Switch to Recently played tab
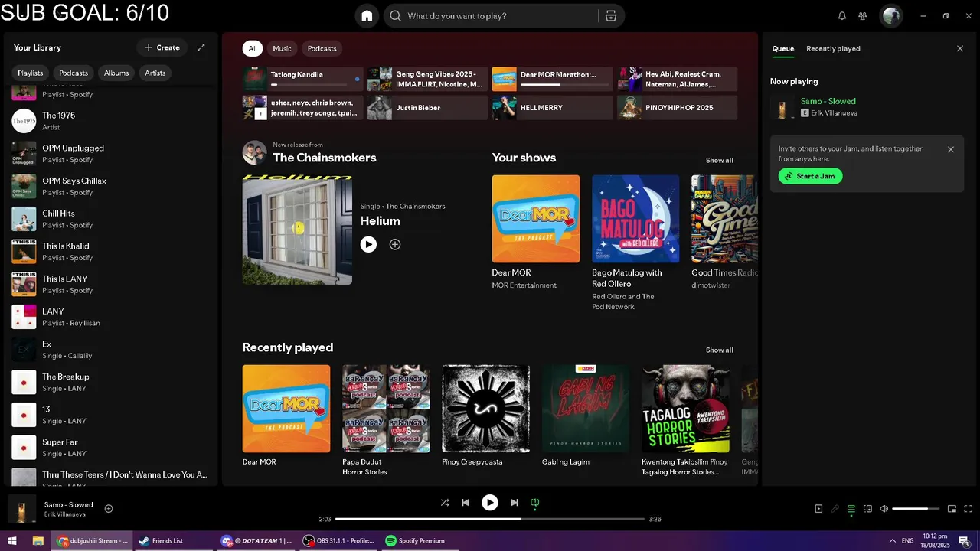Screen dimensions: 980x551 coord(833,48)
